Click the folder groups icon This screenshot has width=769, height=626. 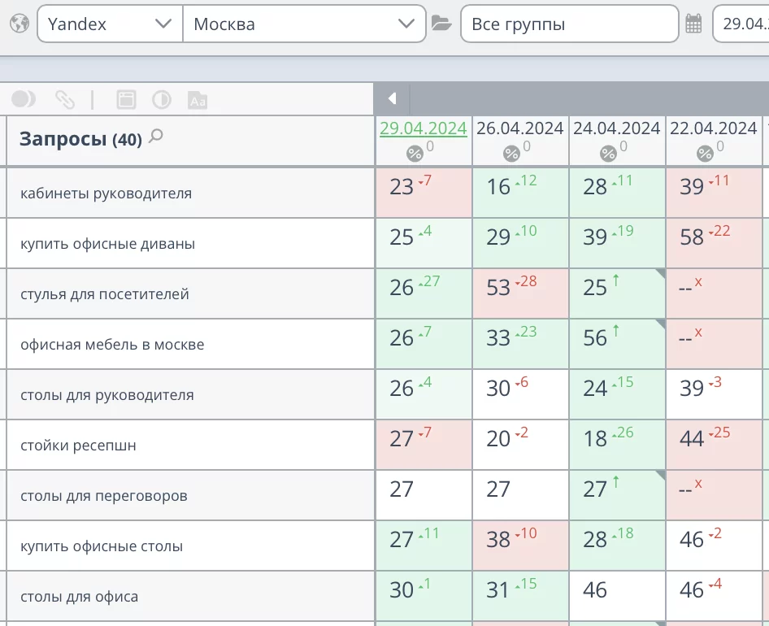tap(441, 24)
